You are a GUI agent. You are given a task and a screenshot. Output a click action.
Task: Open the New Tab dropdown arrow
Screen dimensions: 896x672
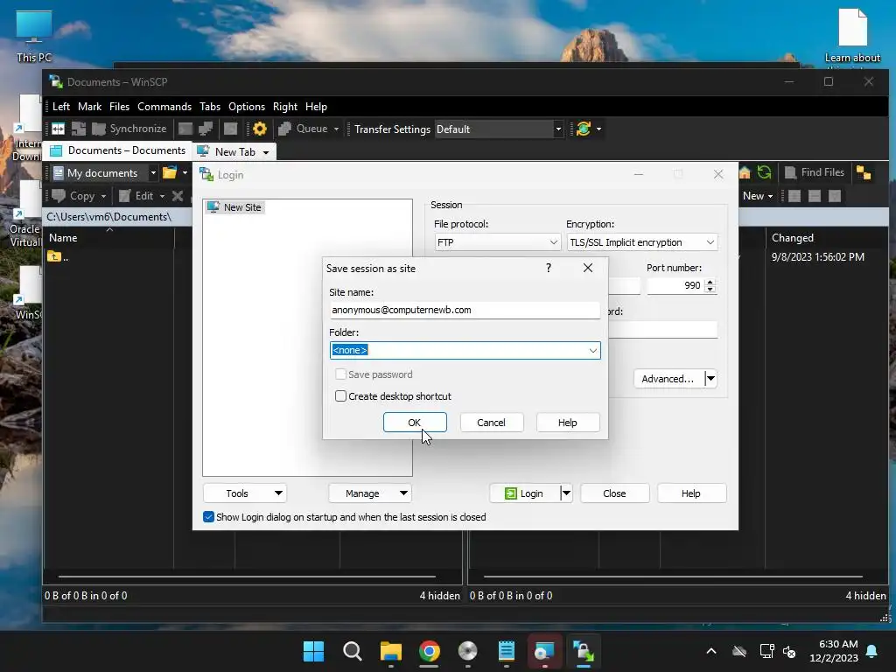pos(266,152)
